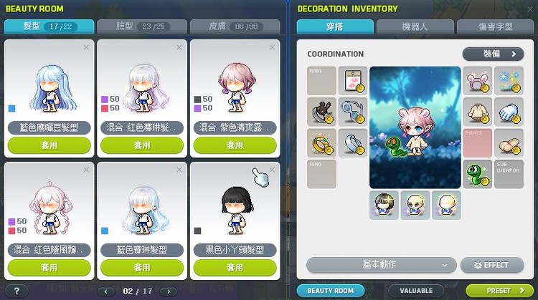Image resolution: width=538 pixels, height=300 pixels.
Task: Click the eyeglasses accessory slot
Action: pyautogui.click(x=353, y=112)
